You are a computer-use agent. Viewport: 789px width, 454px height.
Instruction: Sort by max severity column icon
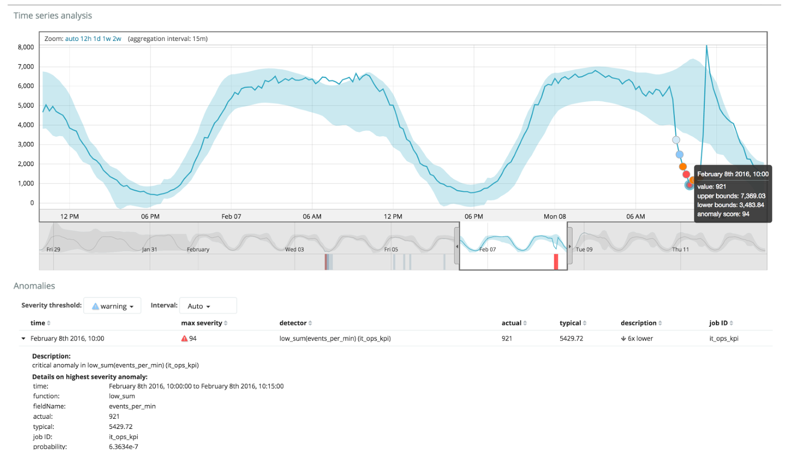226,323
